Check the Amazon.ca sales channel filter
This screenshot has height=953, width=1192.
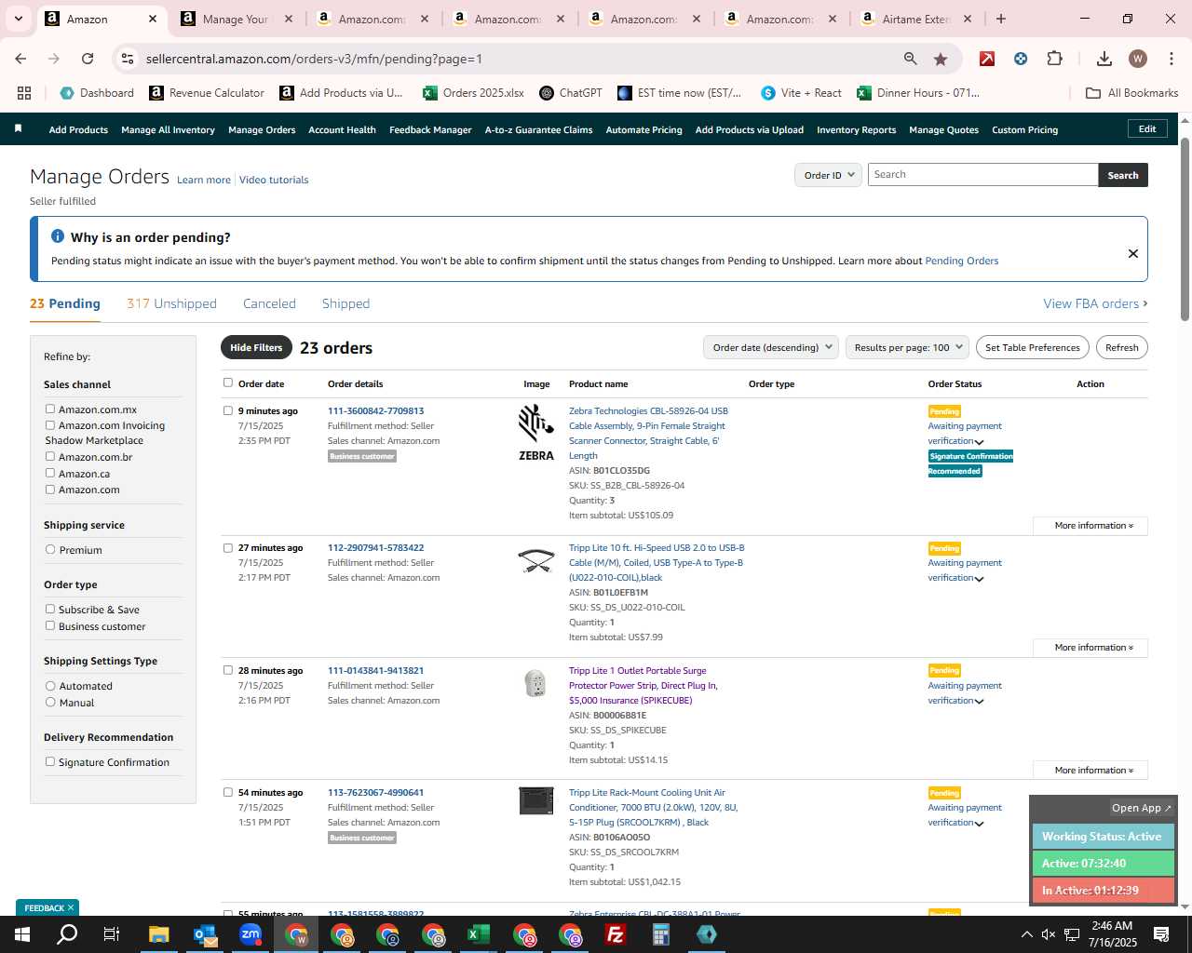50,473
